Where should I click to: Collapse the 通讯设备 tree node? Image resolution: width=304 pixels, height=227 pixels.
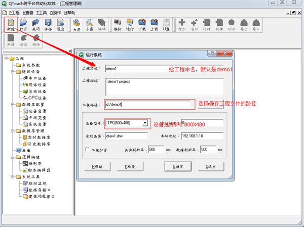coord(12,71)
